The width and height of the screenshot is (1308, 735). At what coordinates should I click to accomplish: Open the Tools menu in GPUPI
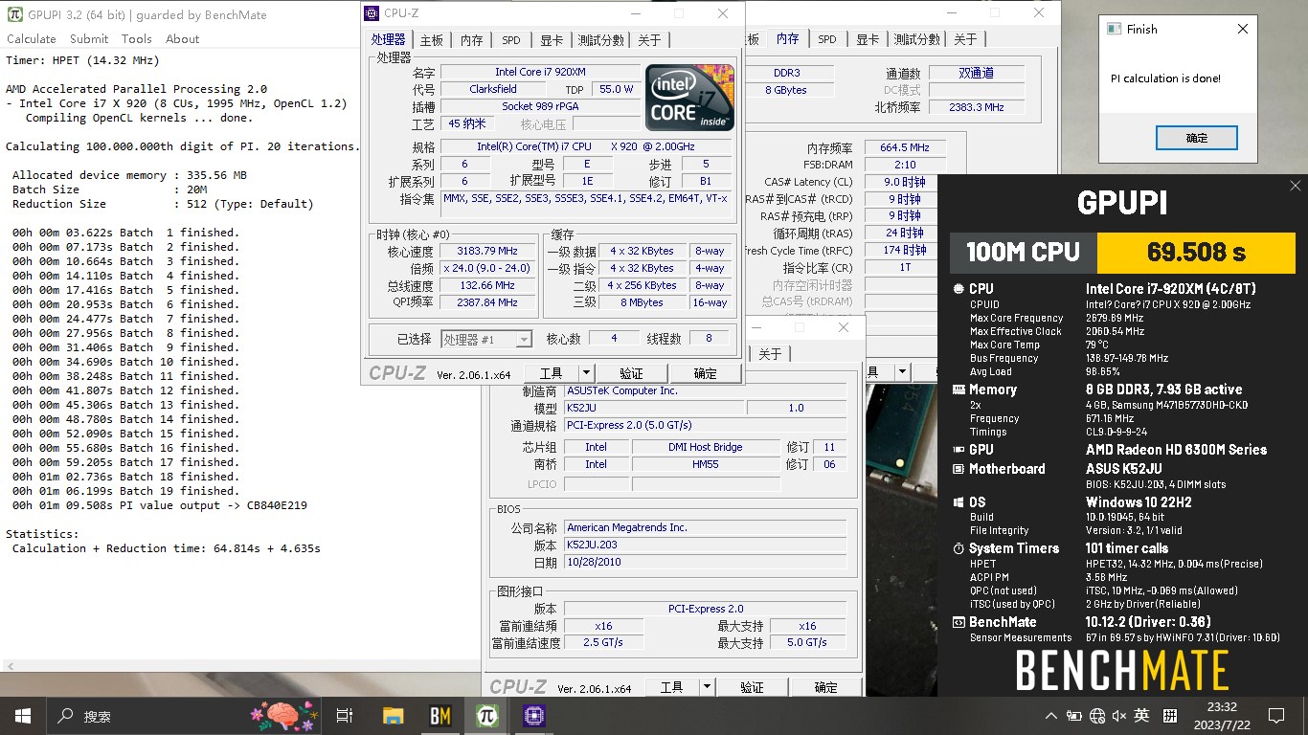[x=137, y=39]
